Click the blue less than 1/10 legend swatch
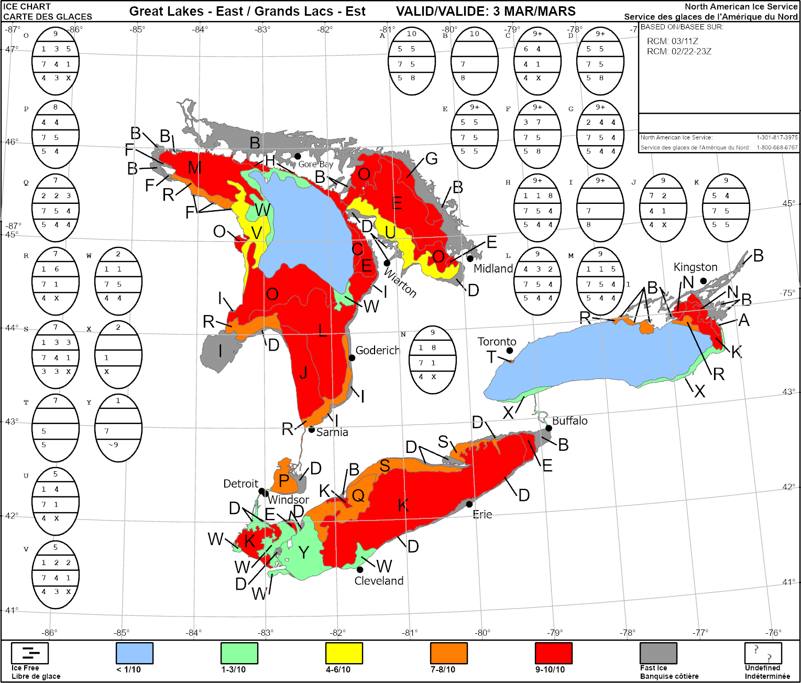801x683 pixels. coord(135,653)
